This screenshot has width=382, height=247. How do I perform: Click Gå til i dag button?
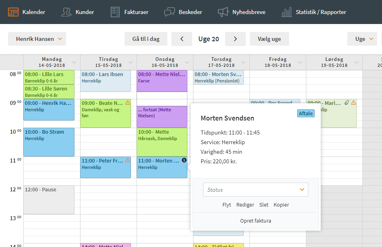(146, 39)
